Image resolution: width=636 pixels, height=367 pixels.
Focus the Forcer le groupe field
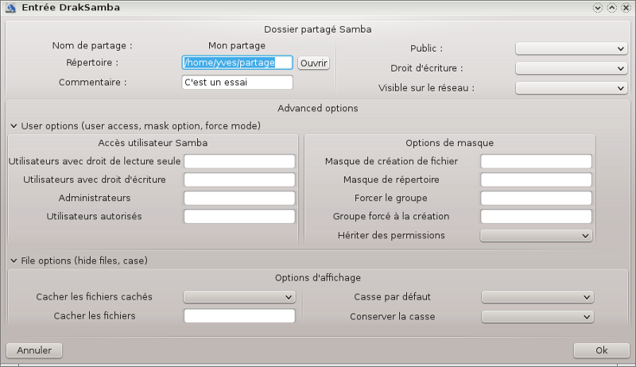536,198
